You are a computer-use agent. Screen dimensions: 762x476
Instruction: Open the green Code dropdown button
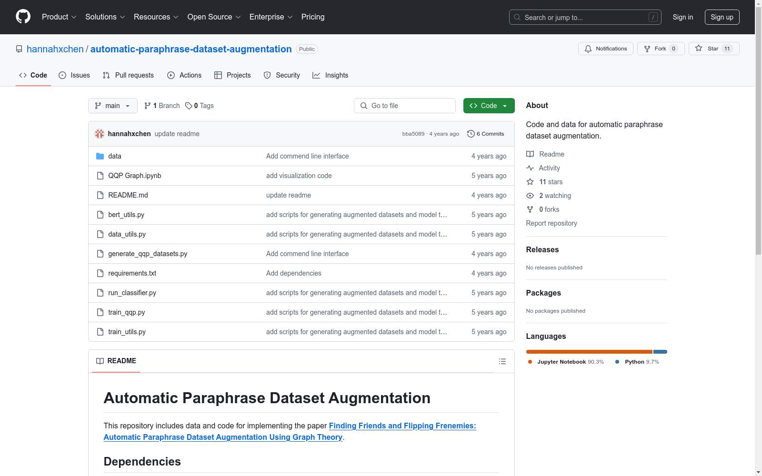coord(489,106)
